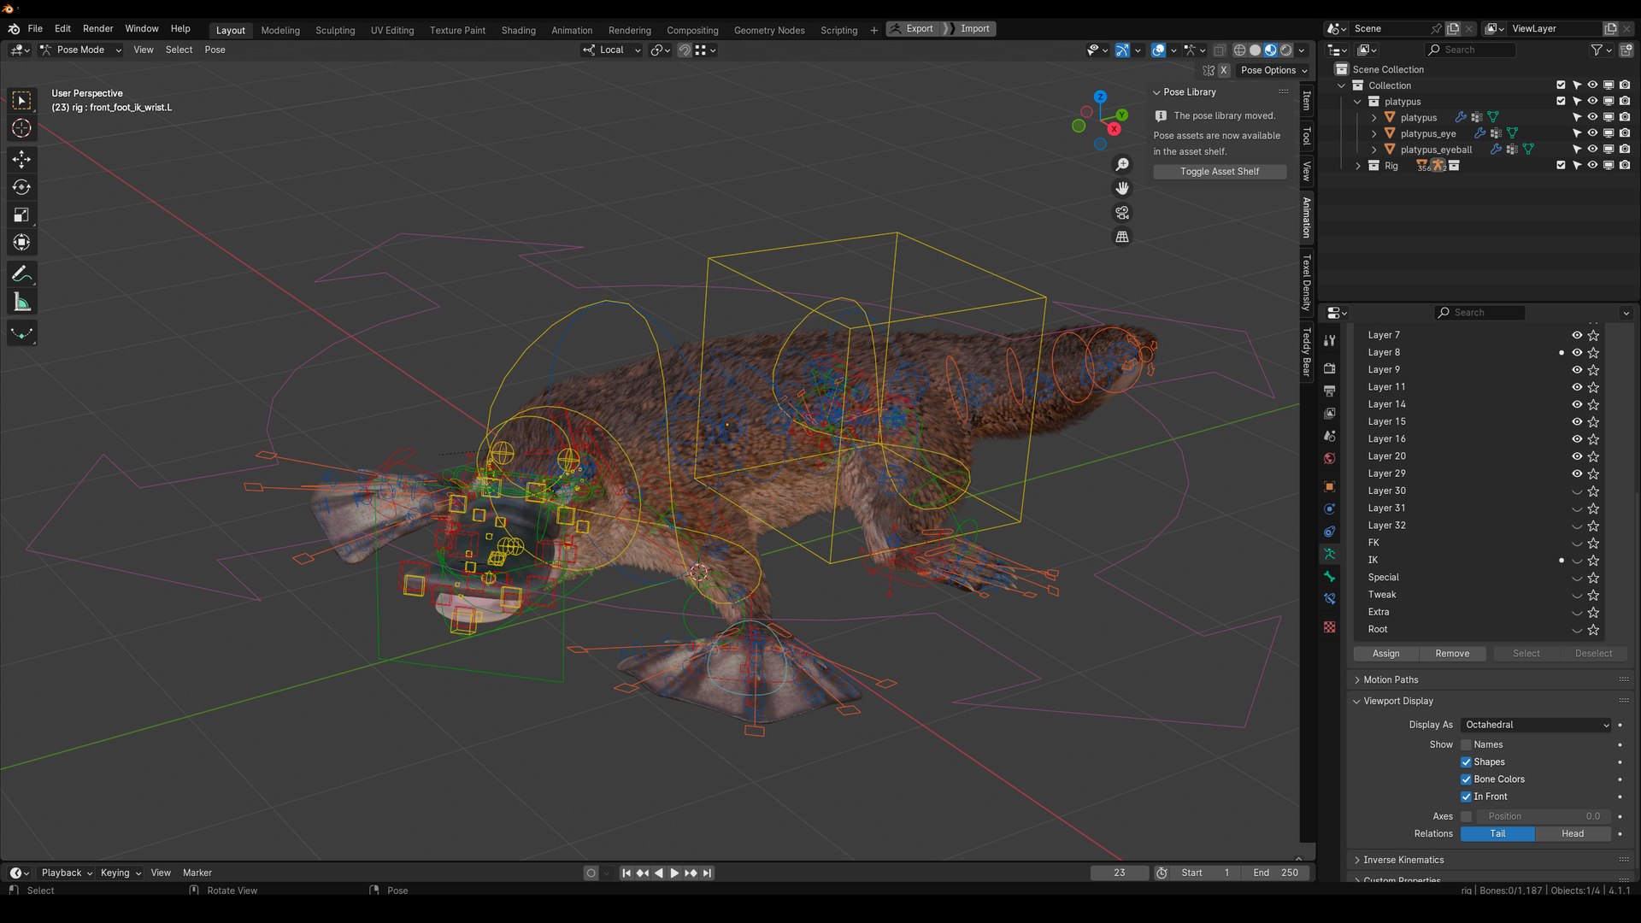Toggle camera view icon
Image resolution: width=1641 pixels, height=923 pixels.
[1122, 213]
